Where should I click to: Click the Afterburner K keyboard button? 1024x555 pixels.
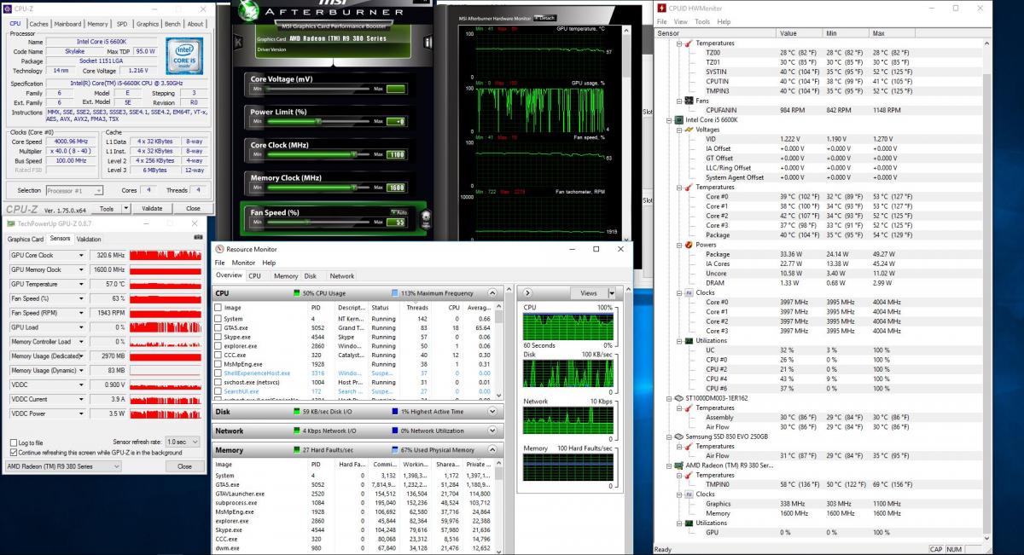click(239, 41)
